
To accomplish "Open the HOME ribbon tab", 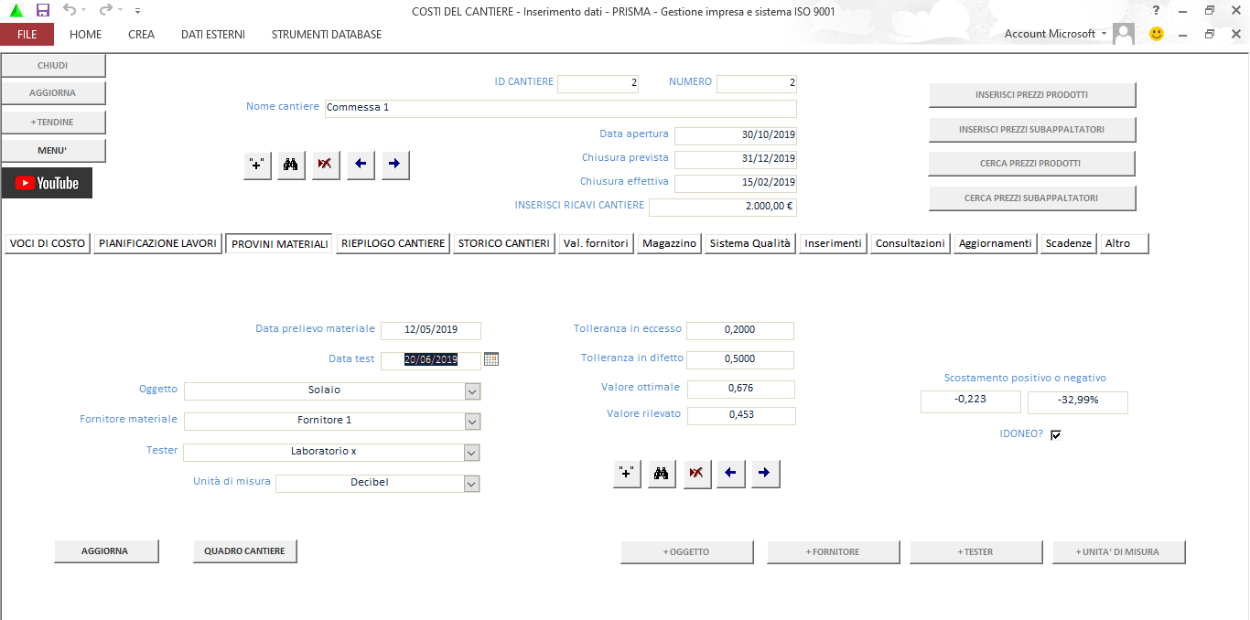I will [86, 34].
